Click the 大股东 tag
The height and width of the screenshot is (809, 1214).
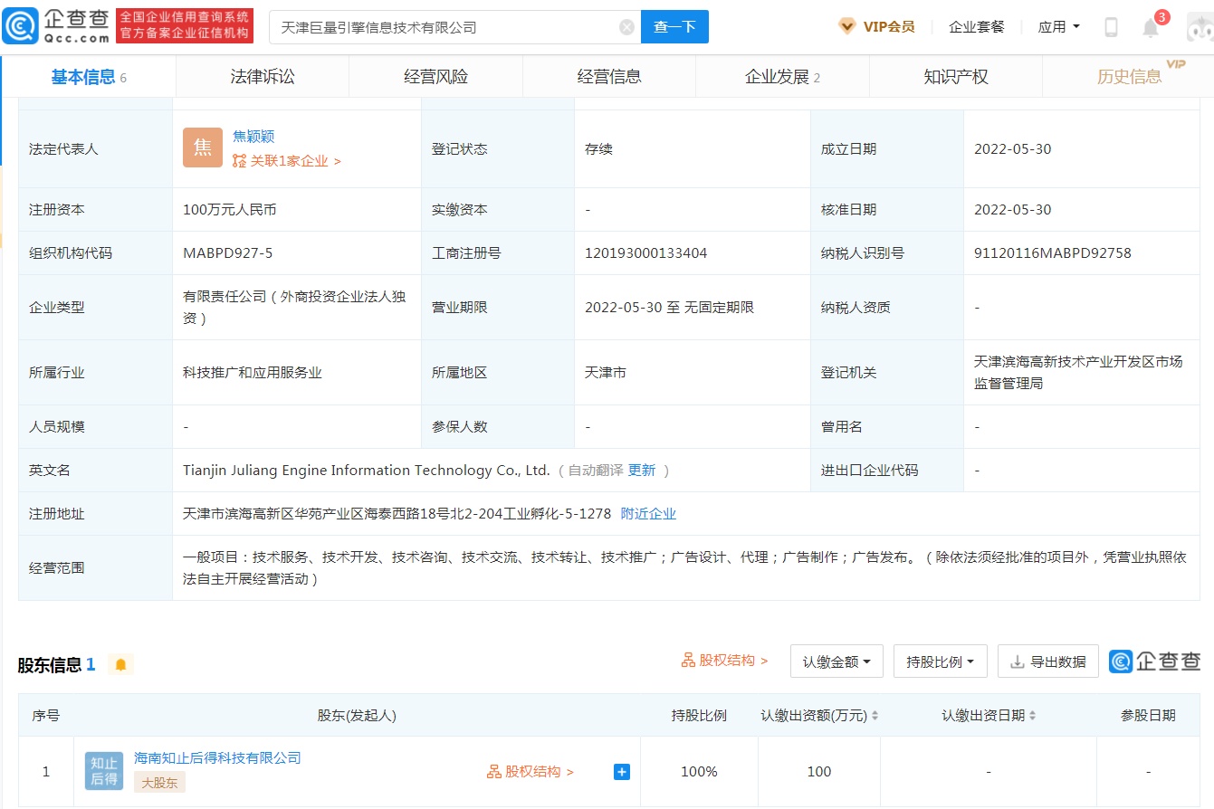159,783
